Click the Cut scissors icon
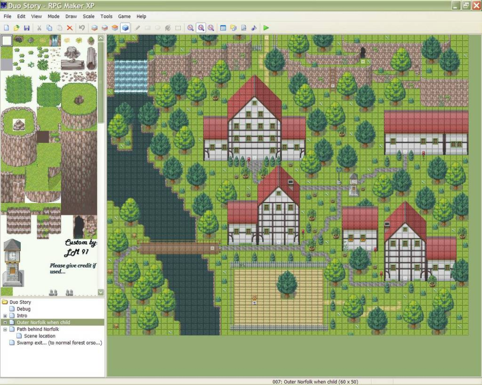The height and width of the screenshot is (385, 482). (39, 28)
